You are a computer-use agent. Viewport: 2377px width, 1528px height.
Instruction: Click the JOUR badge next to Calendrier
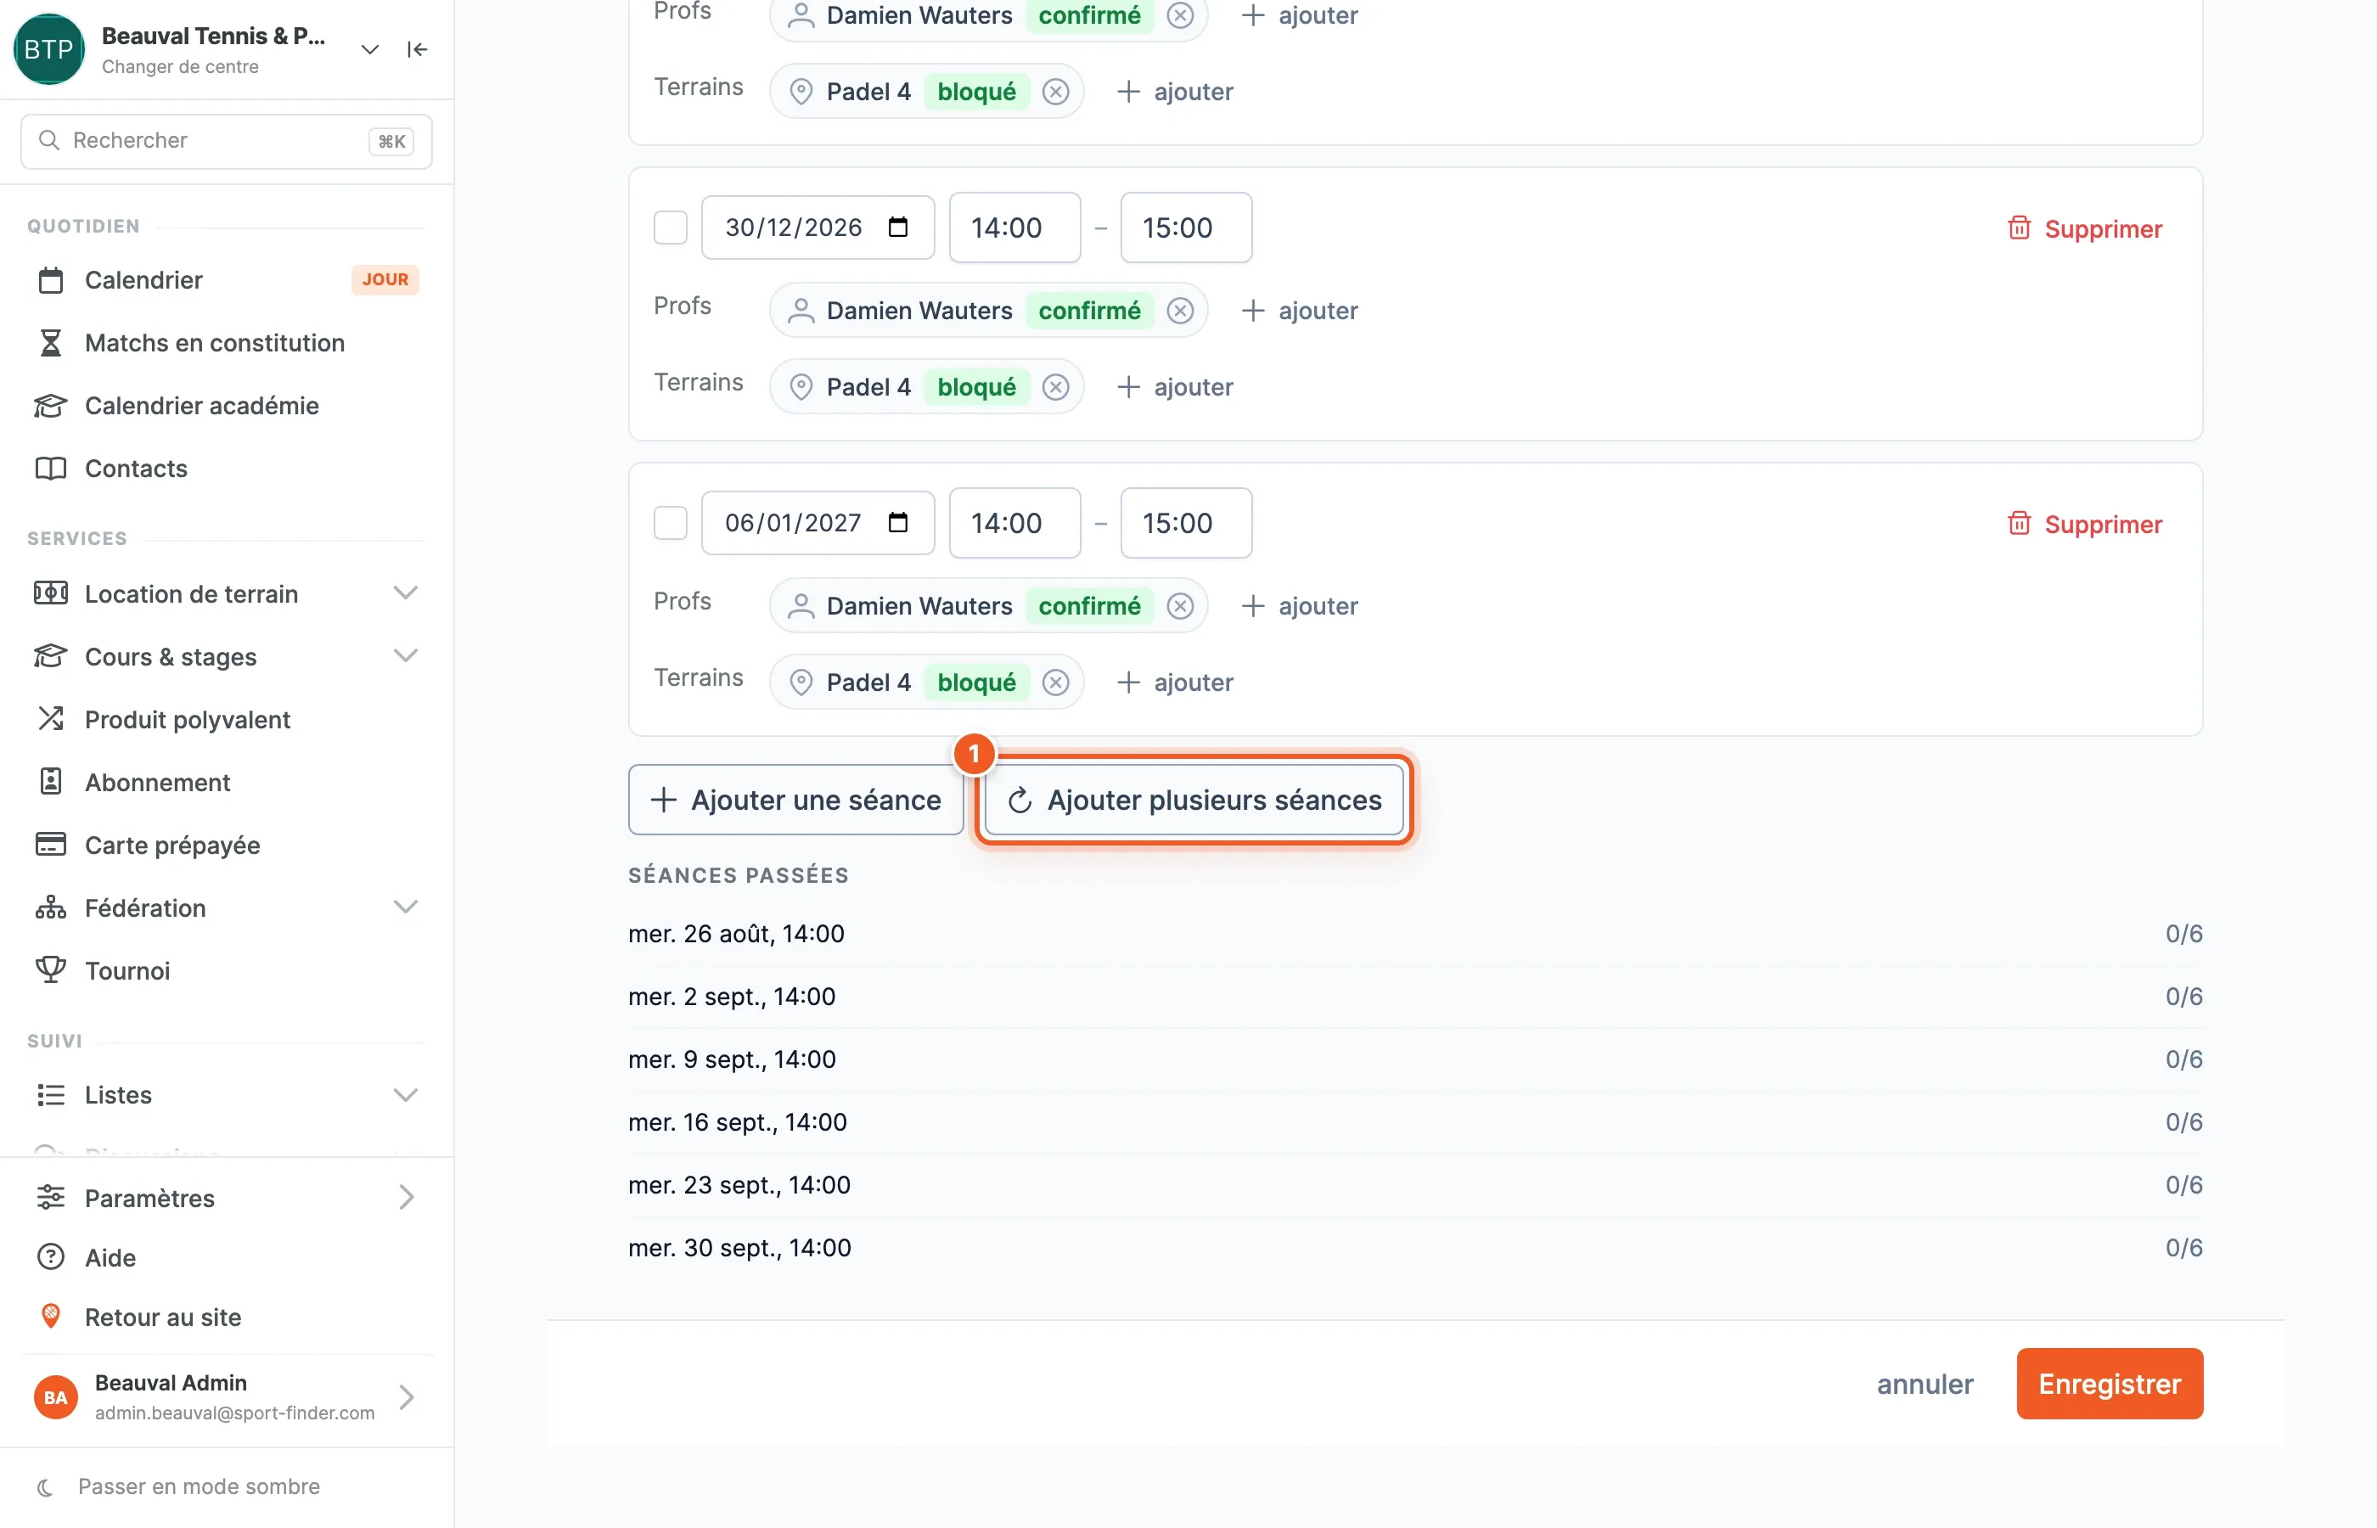tap(385, 280)
